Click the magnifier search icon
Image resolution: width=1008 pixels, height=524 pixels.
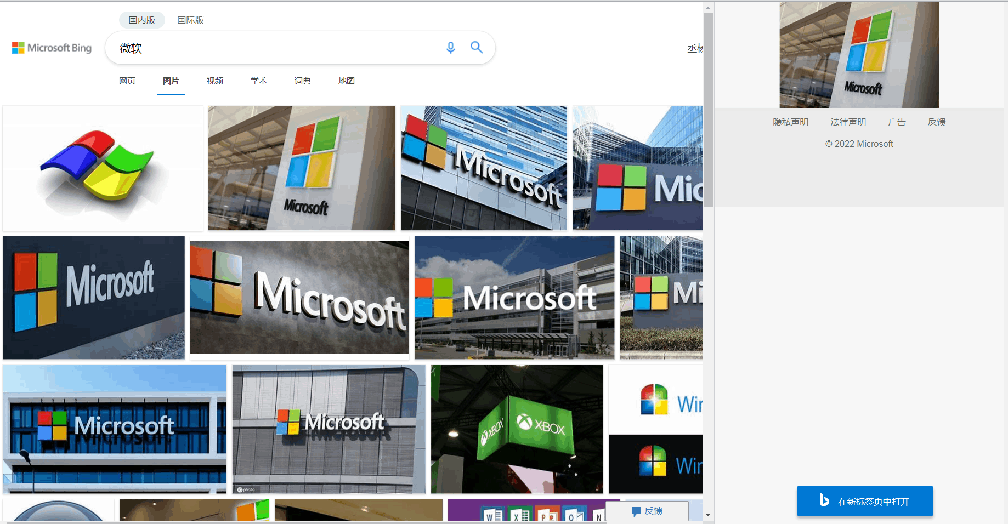[x=477, y=48]
